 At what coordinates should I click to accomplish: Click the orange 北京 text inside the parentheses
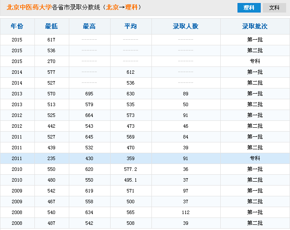tap(112, 7)
